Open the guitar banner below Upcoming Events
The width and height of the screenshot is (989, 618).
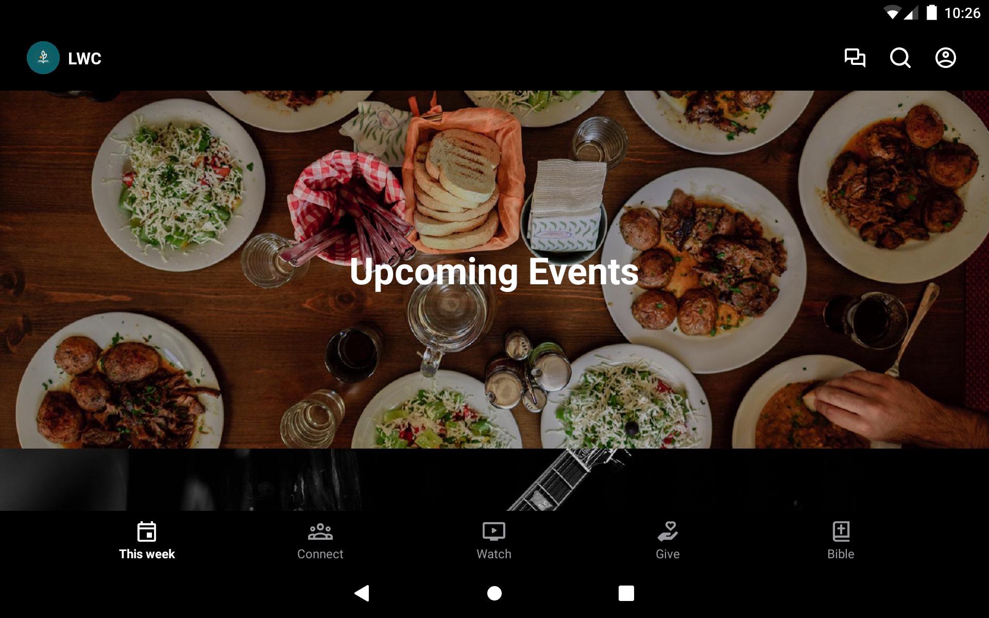tap(494, 479)
